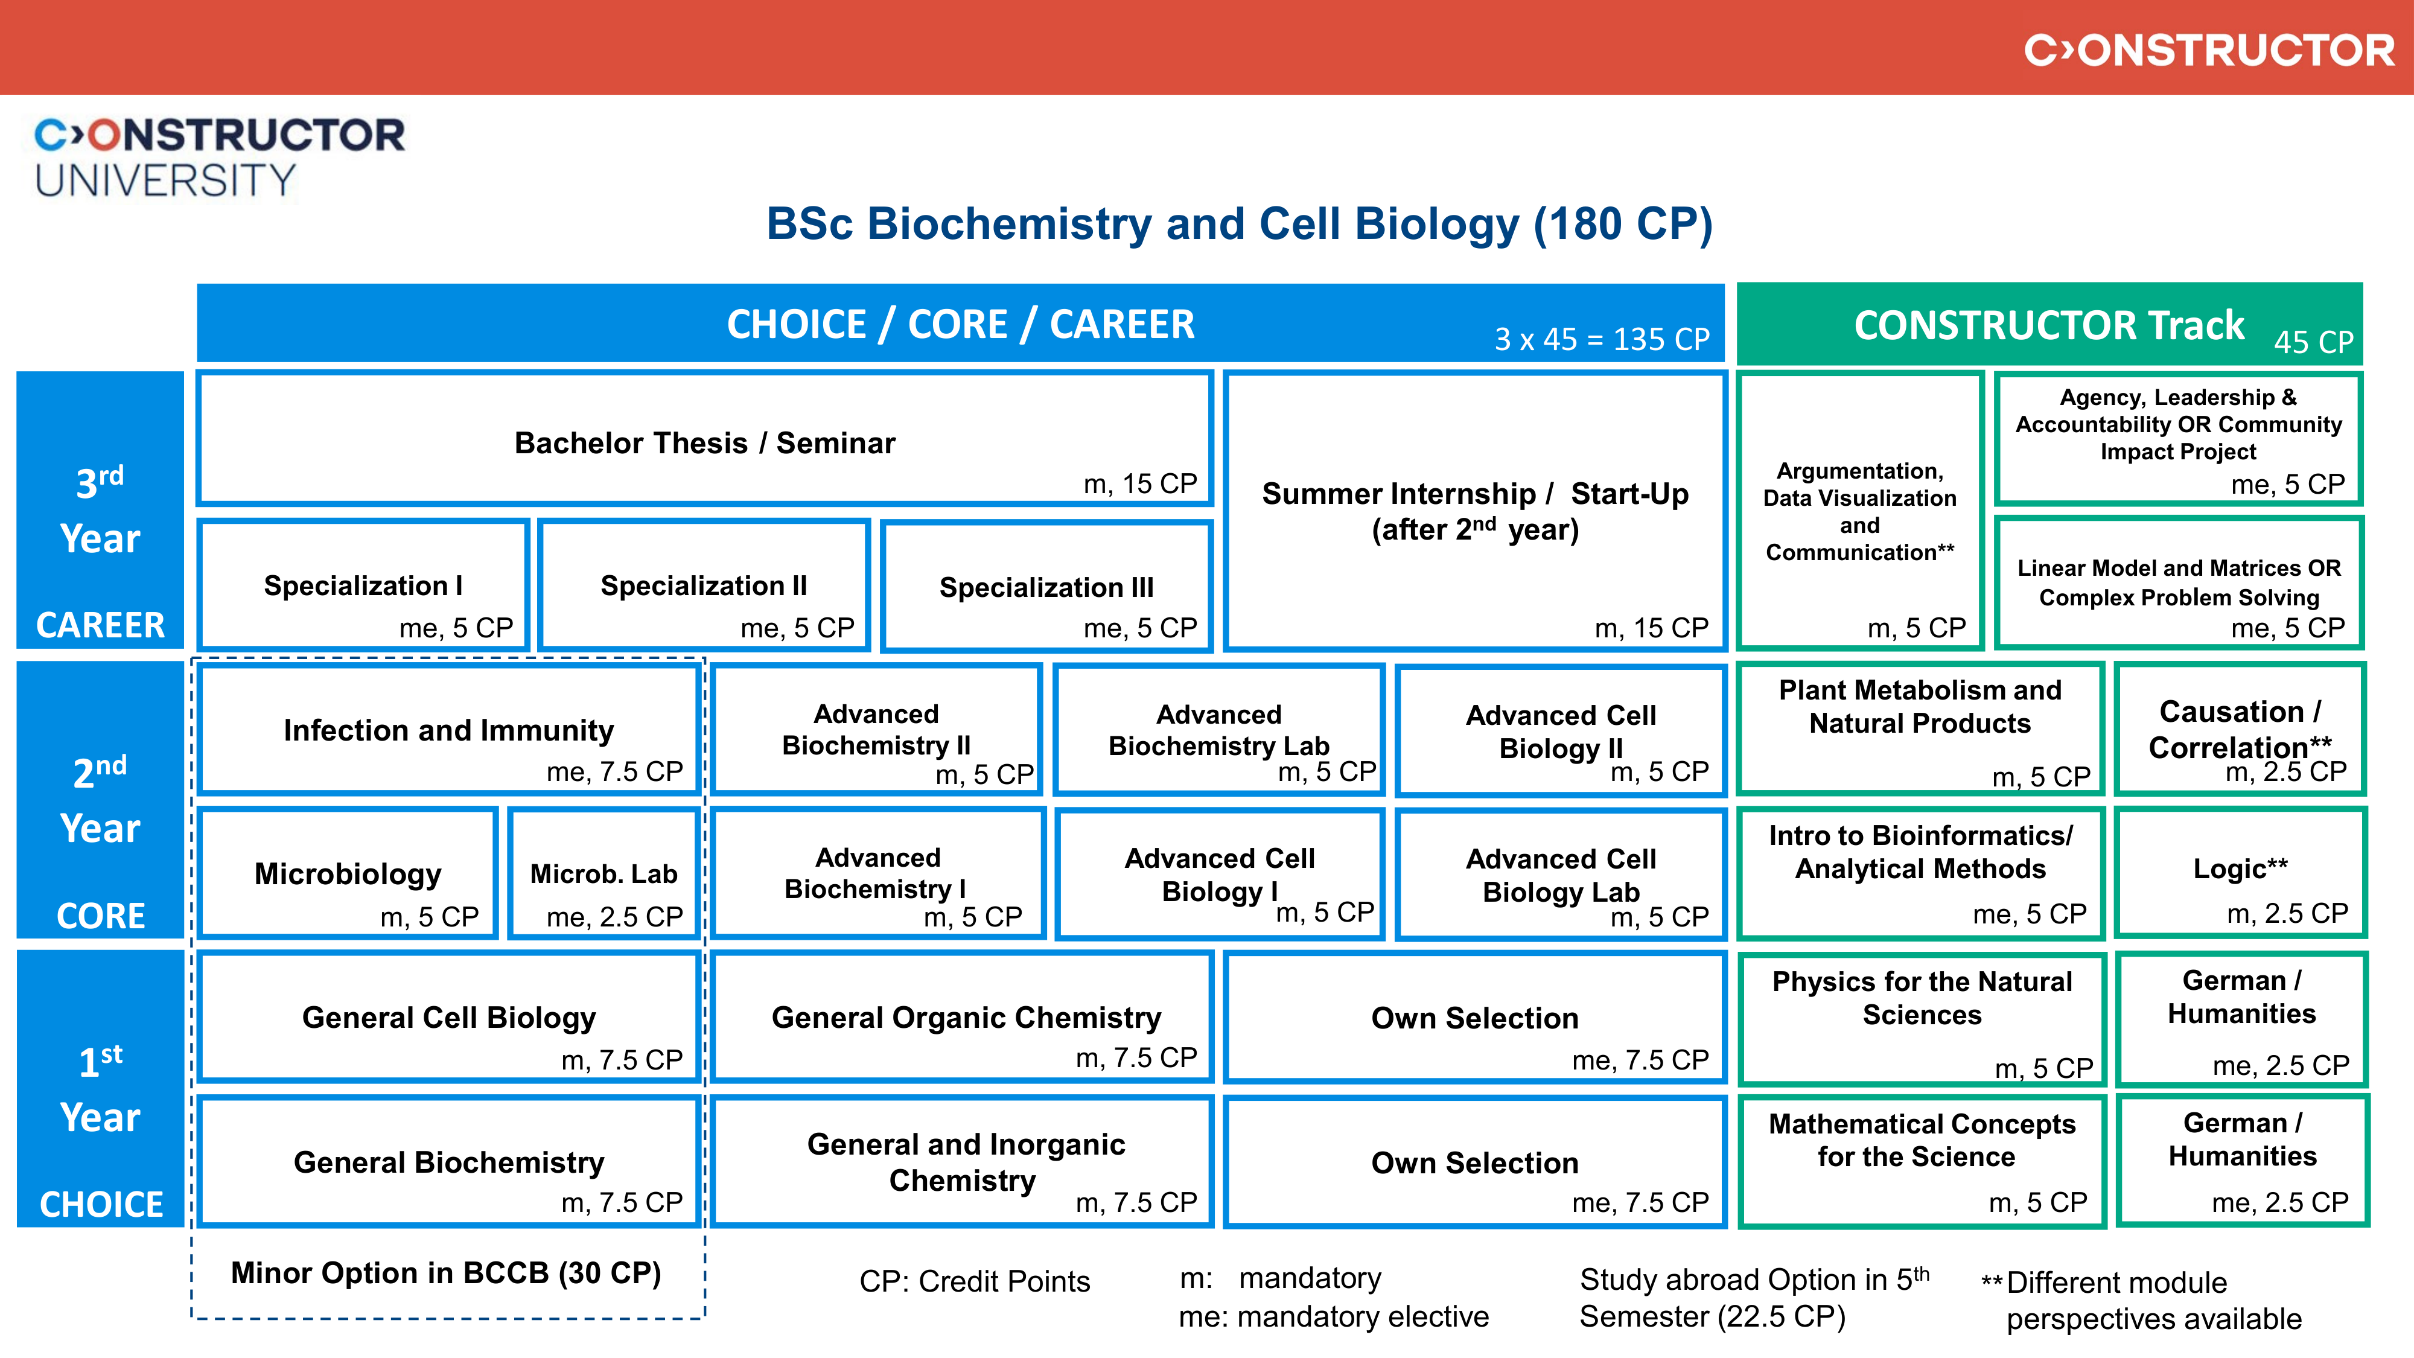Screen dimensions: 2414x1358
Task: Click the Microb. Lab module box
Action: tap(603, 875)
